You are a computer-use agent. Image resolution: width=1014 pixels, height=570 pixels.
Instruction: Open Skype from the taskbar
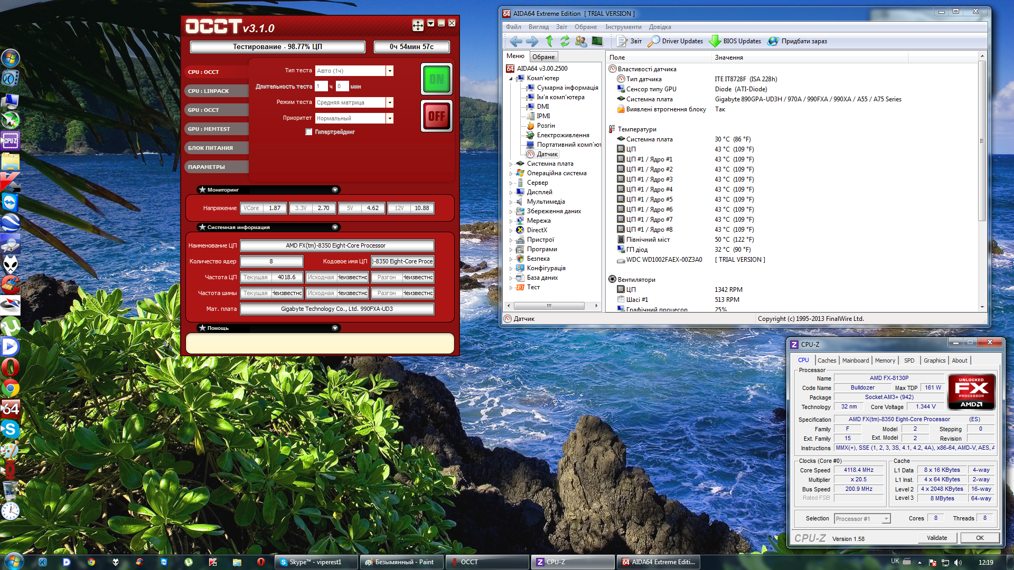(x=316, y=562)
